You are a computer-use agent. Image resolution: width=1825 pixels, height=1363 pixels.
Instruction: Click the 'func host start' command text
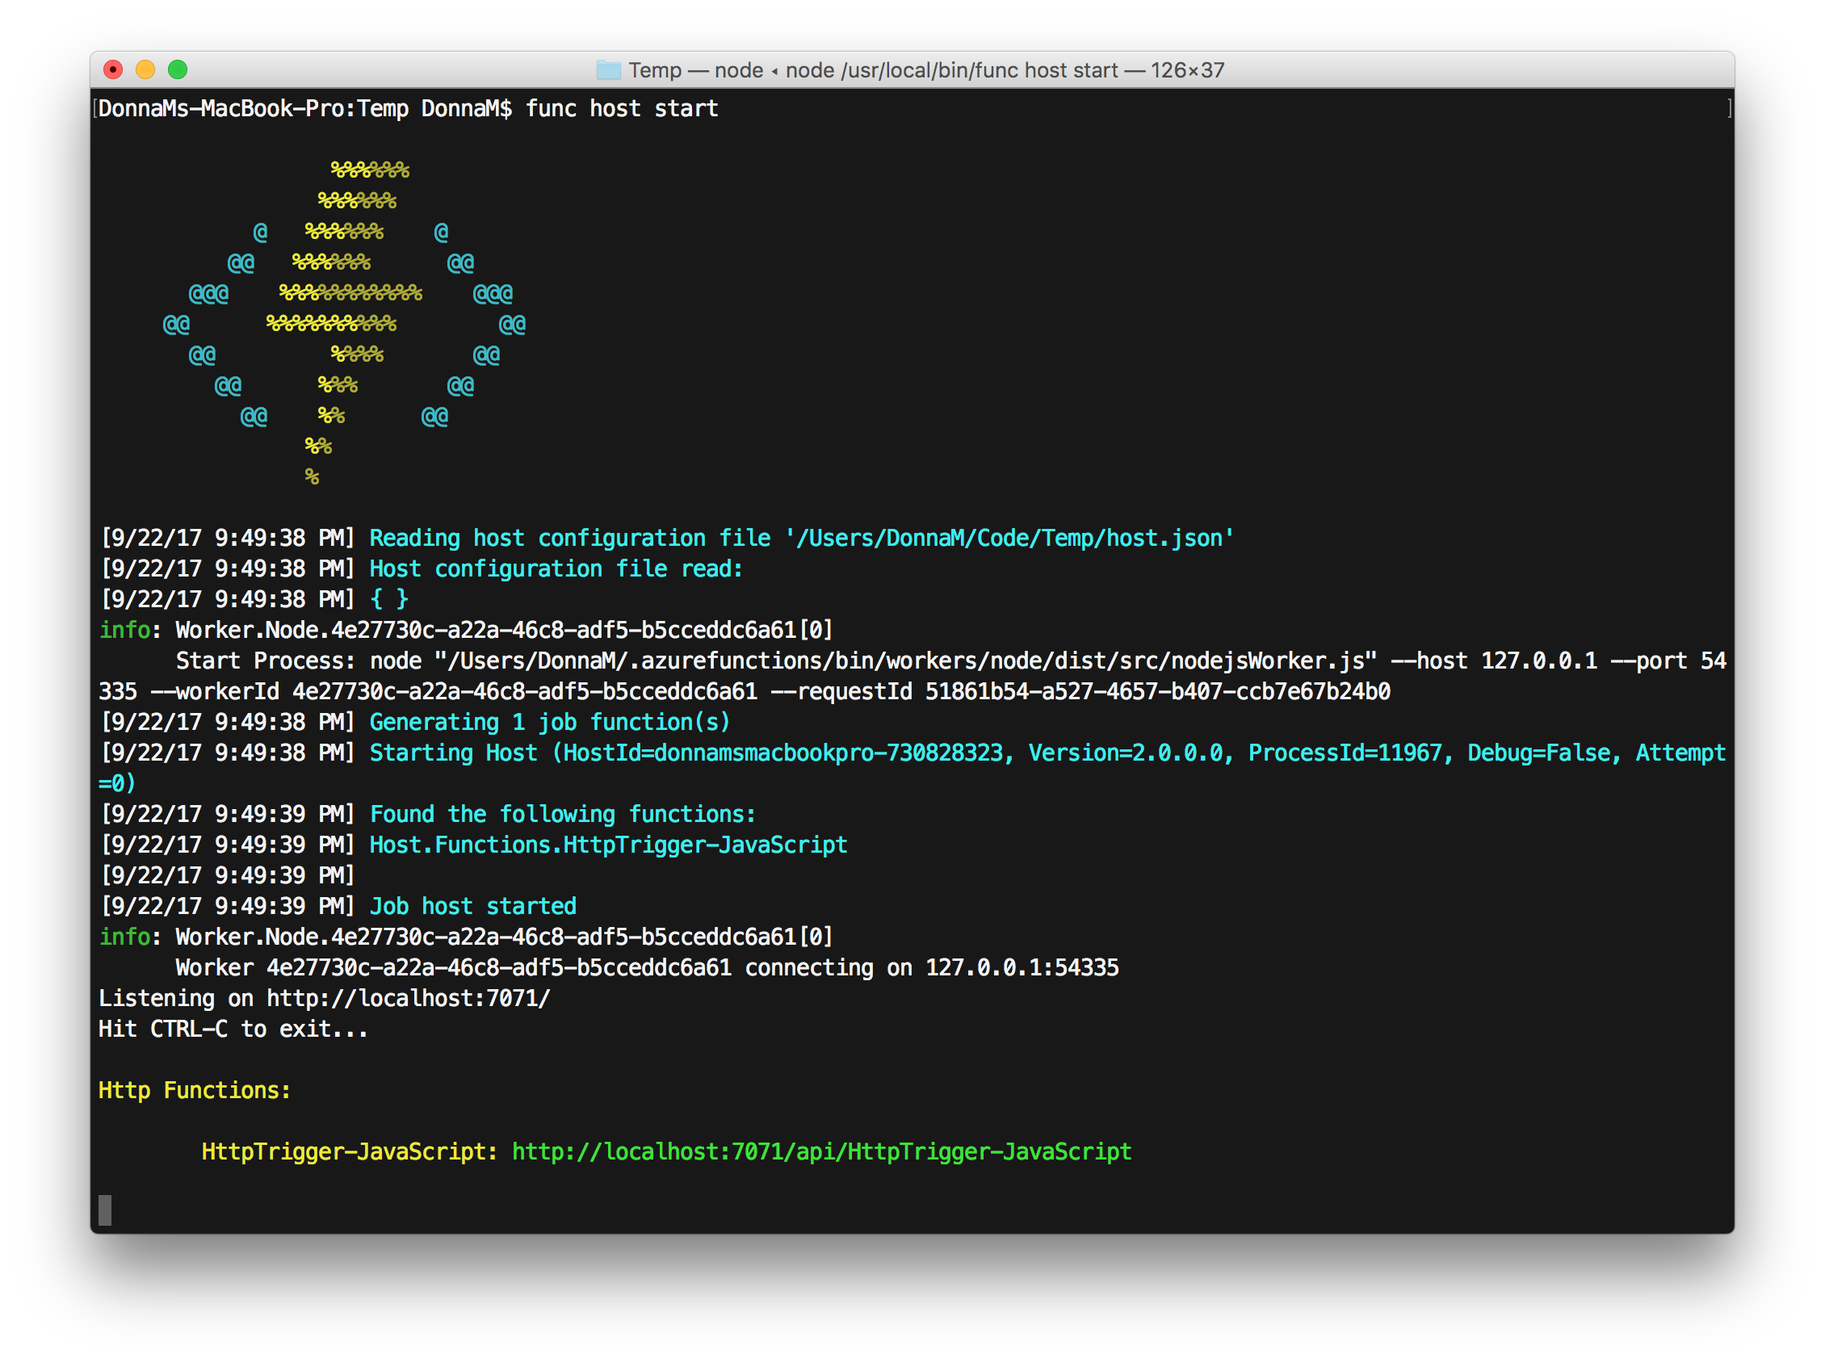[x=621, y=109]
